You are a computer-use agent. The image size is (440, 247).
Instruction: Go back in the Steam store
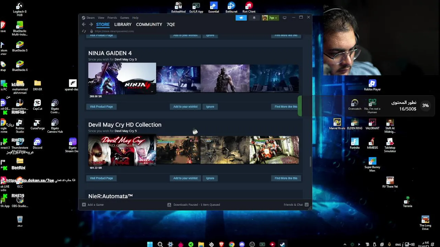coord(84,24)
